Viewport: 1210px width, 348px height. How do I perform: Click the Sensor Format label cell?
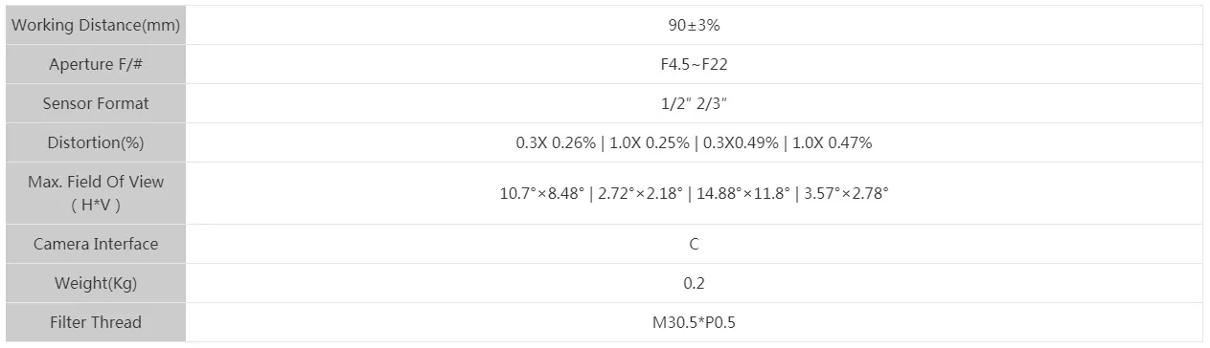point(96,103)
